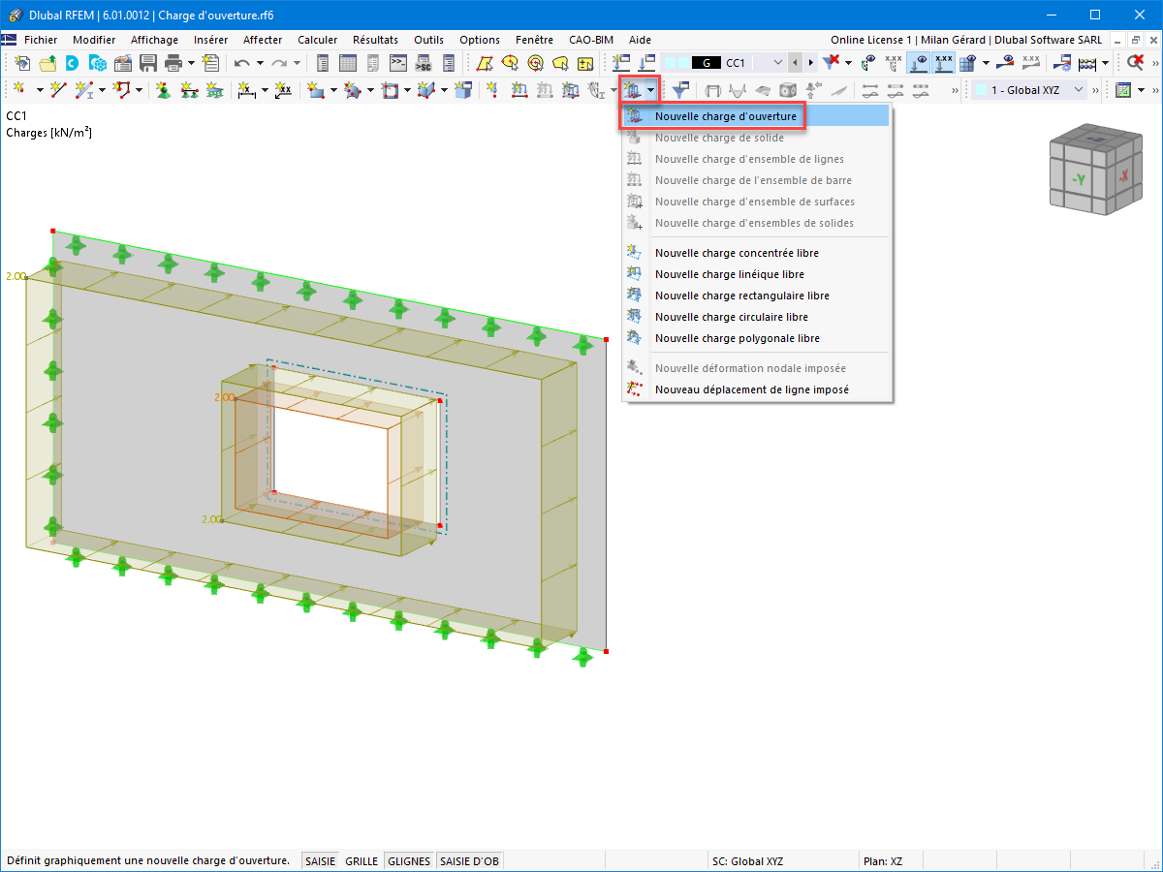Select the new dimension tool icon

click(246, 90)
